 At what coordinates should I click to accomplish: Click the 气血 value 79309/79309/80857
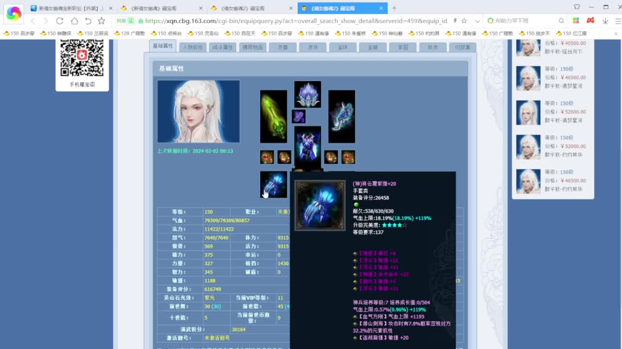[227, 221]
